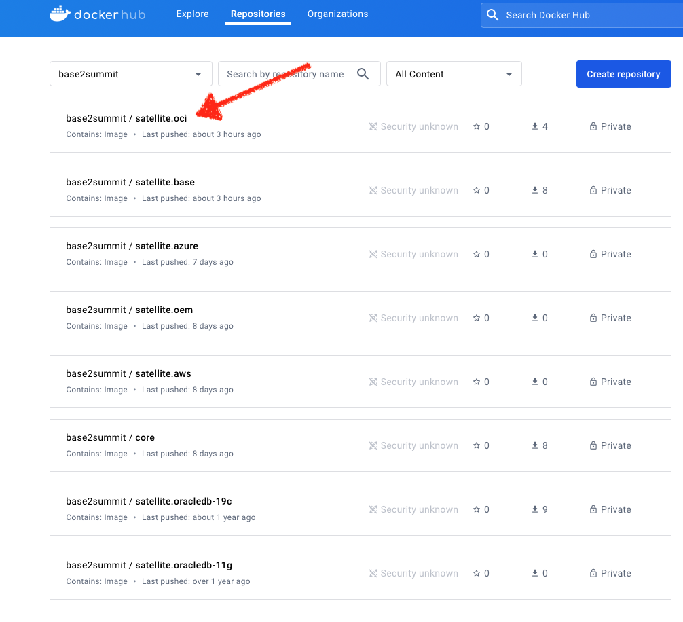
Task: Click the lock icon for satellite.oci
Action: (593, 126)
